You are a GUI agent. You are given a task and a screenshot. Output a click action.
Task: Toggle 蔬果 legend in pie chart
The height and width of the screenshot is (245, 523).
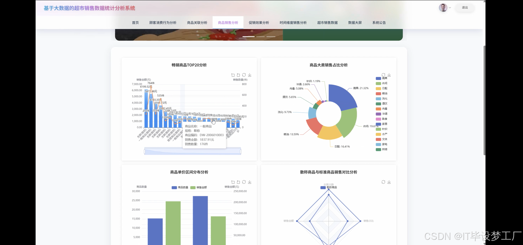coord(381,78)
